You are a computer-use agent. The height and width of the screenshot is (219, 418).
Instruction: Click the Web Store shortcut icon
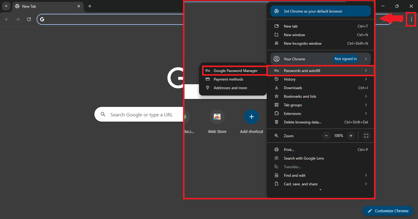[217, 117]
